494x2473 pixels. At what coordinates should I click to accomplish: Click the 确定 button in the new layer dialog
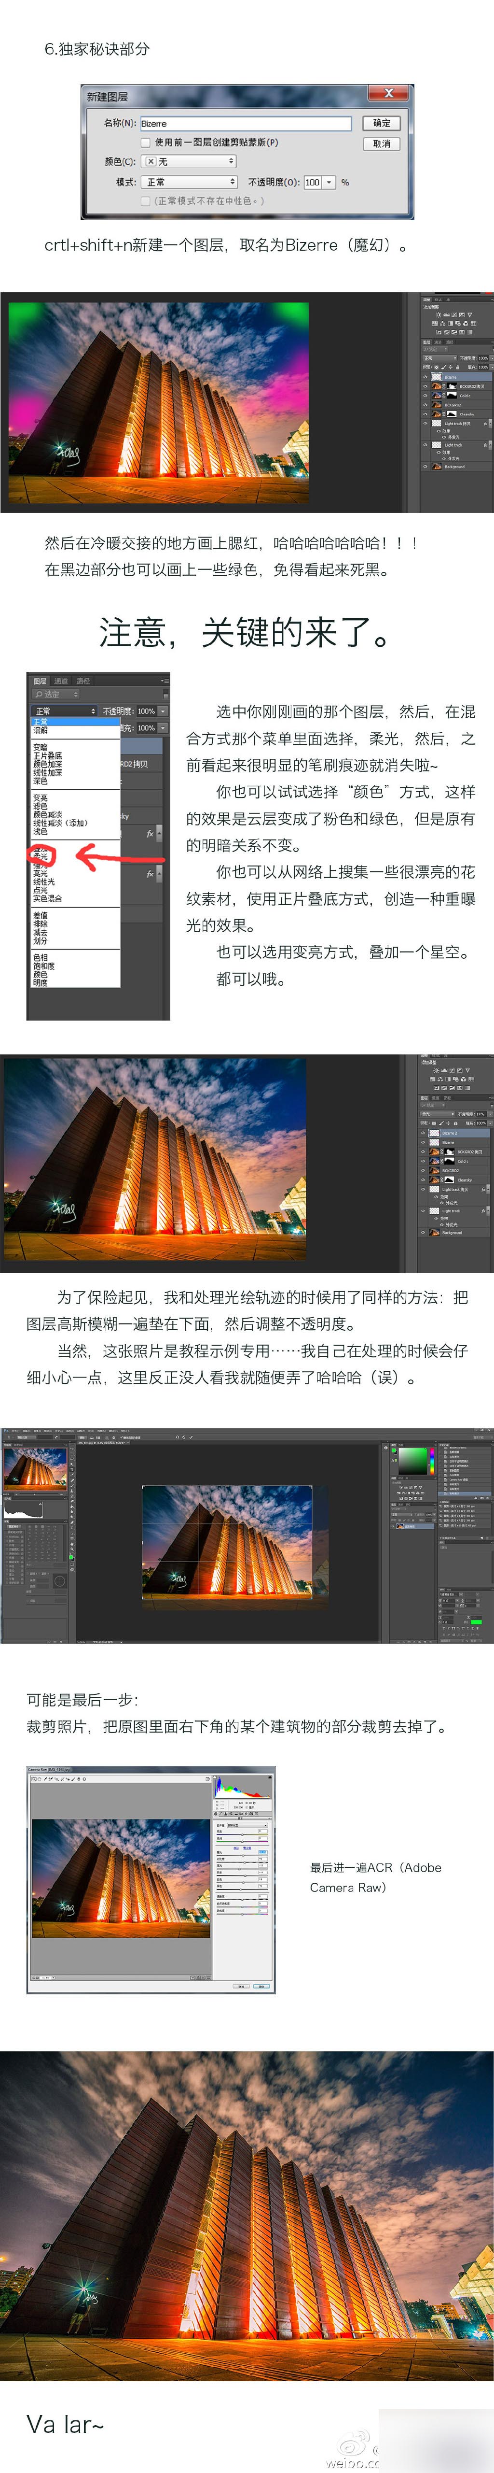[382, 123]
